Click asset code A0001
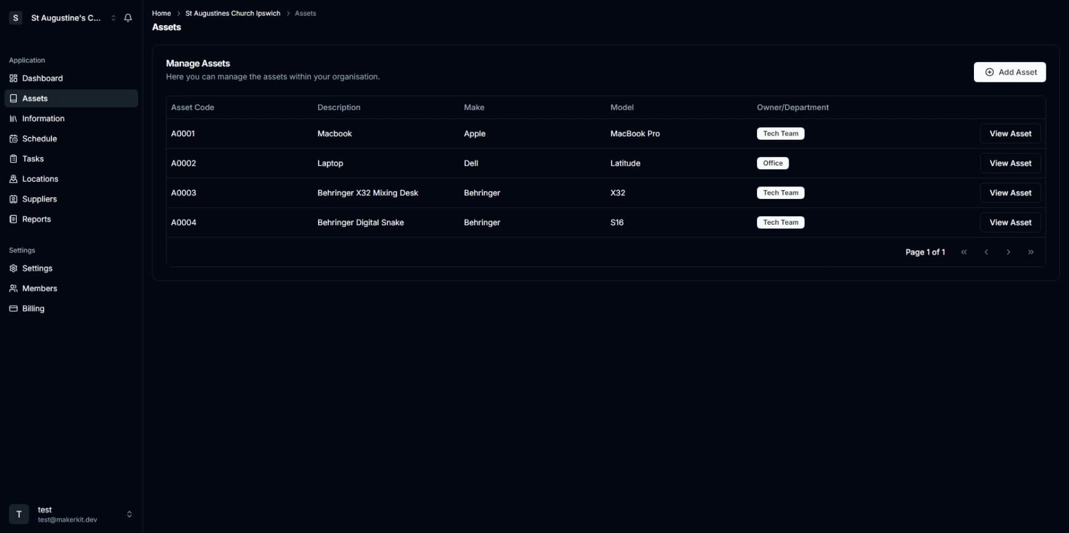This screenshot has height=533, width=1069. (x=183, y=134)
